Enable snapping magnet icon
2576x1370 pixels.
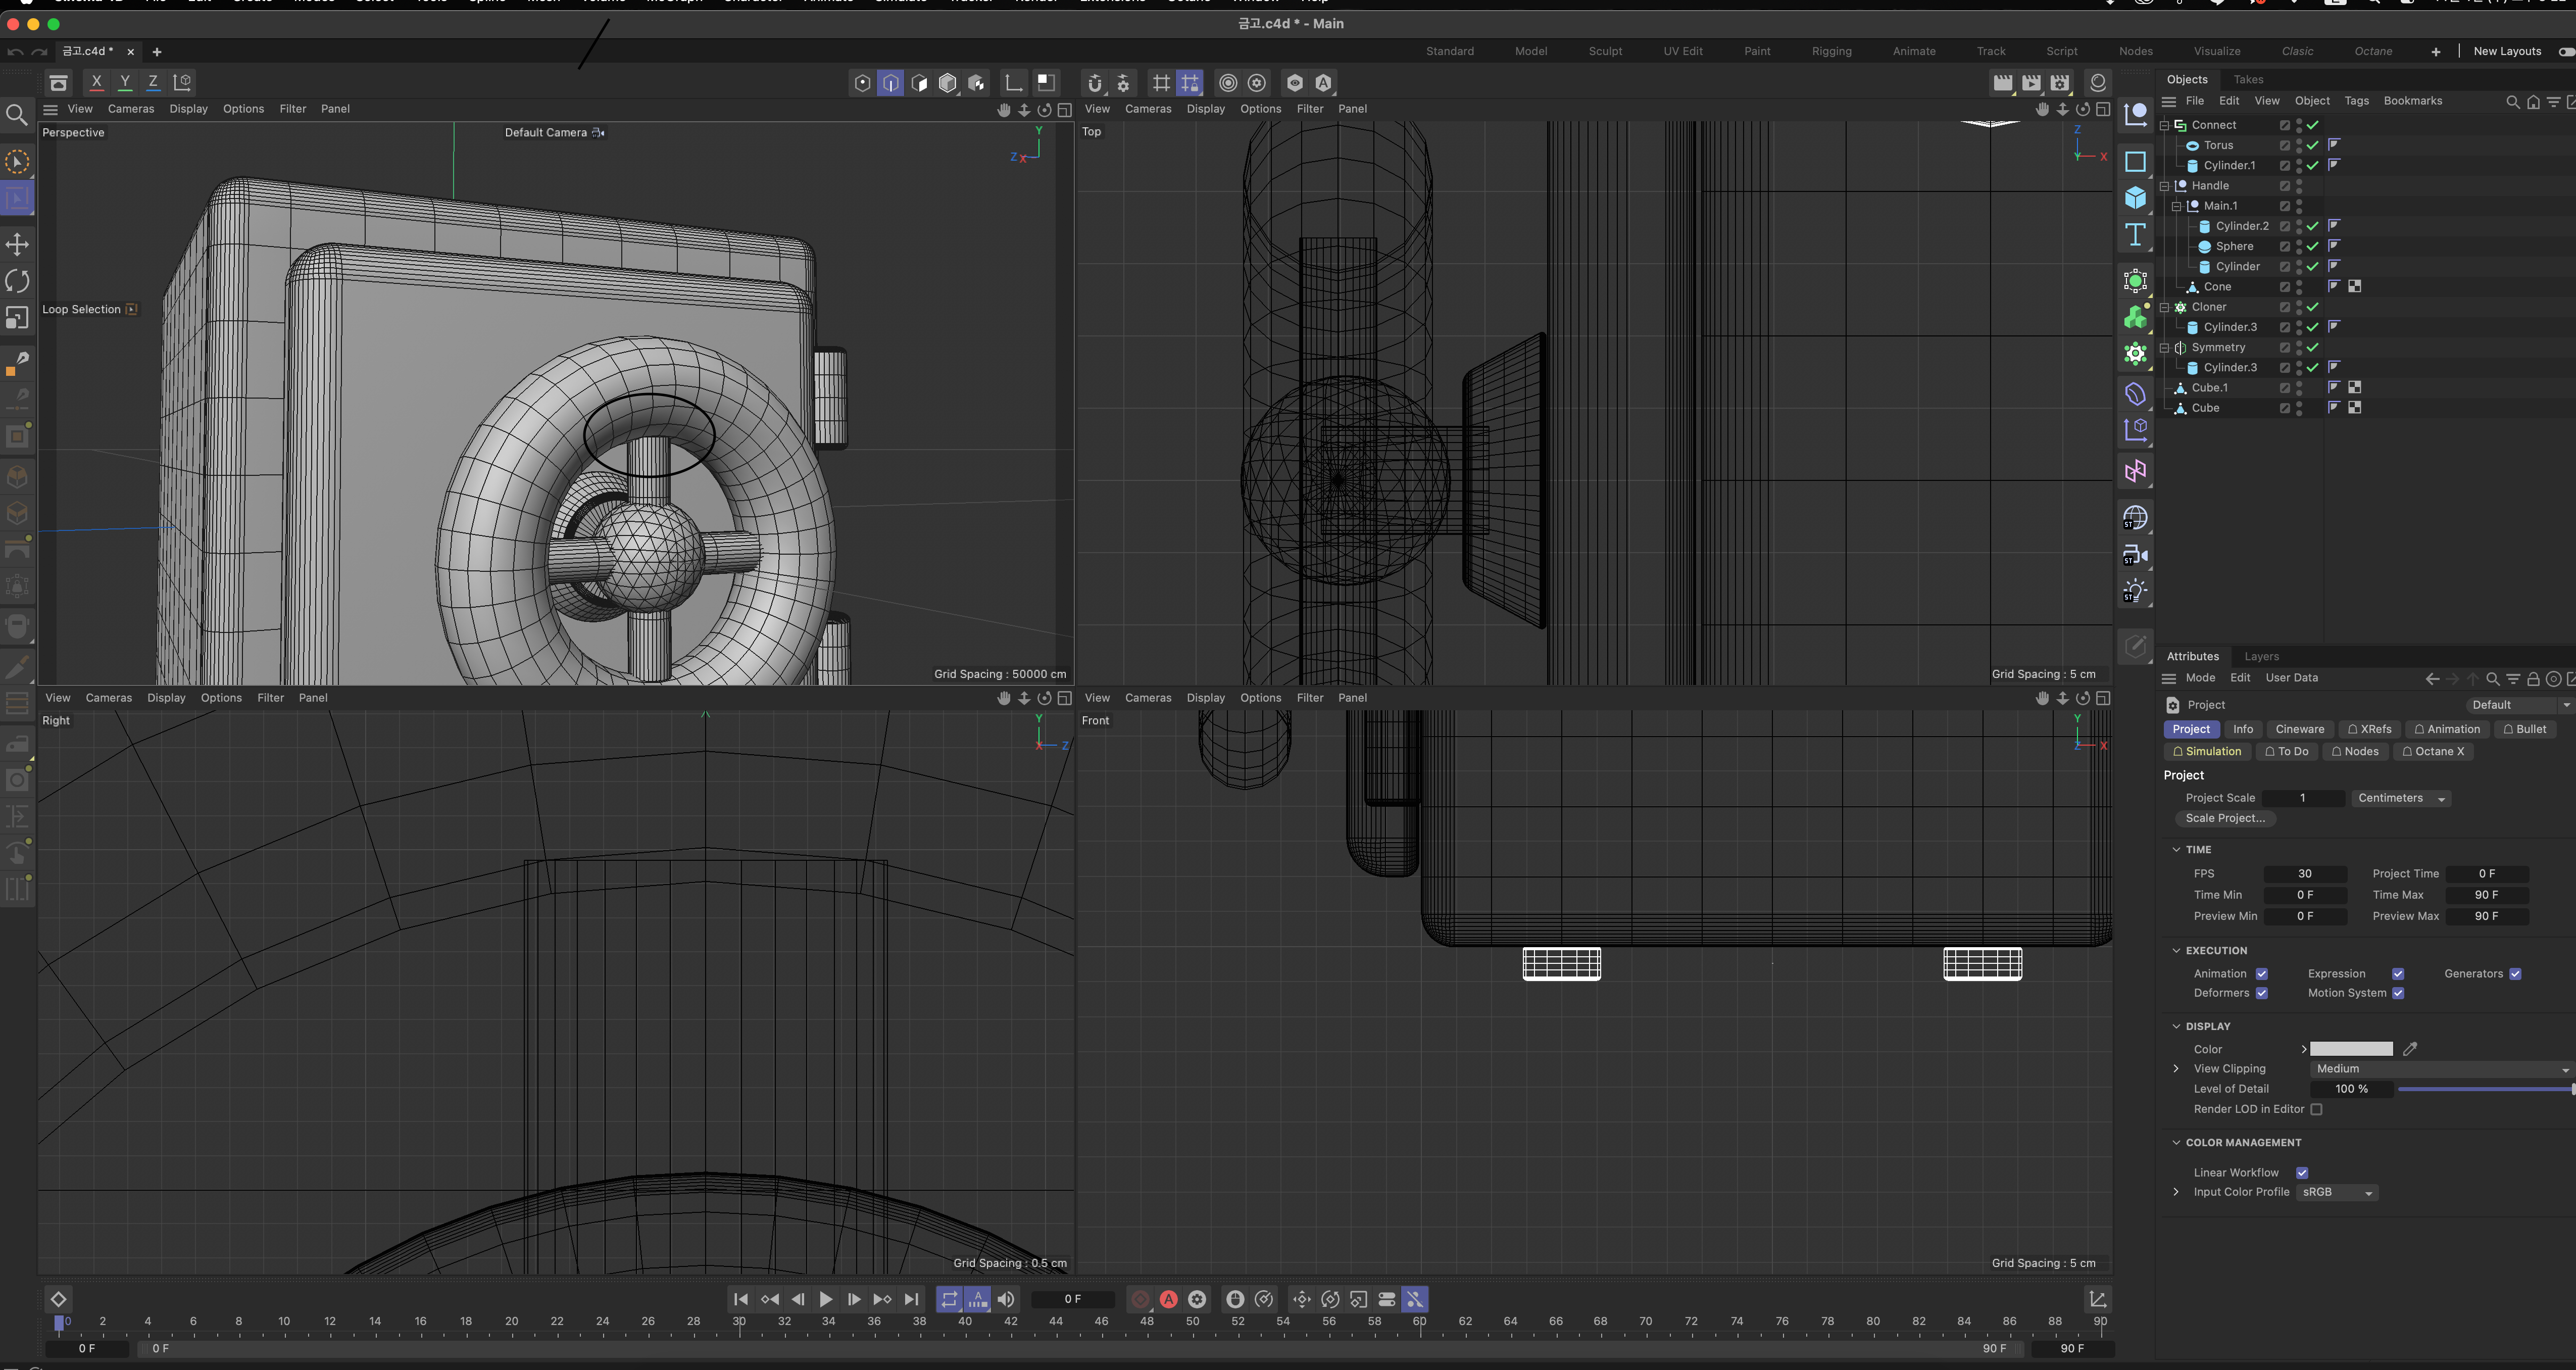[1095, 83]
